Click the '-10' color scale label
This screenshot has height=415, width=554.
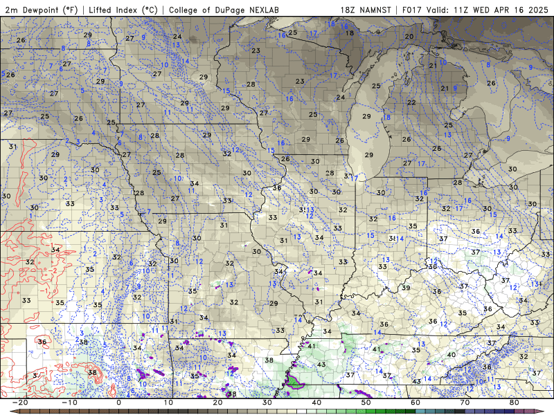69,403
